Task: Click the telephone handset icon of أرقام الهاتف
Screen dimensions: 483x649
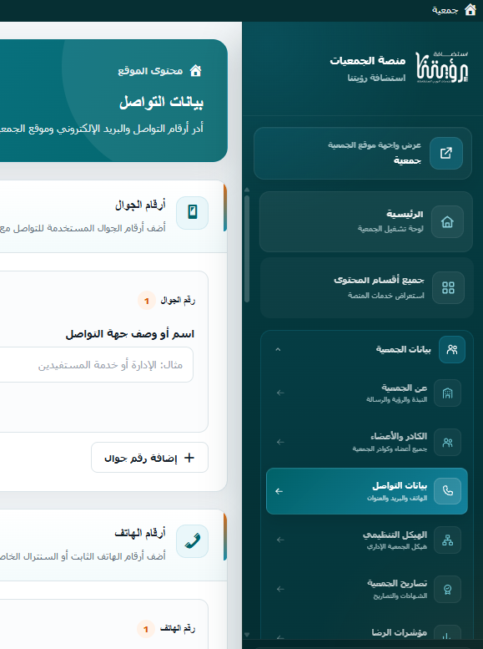Action: (x=193, y=541)
